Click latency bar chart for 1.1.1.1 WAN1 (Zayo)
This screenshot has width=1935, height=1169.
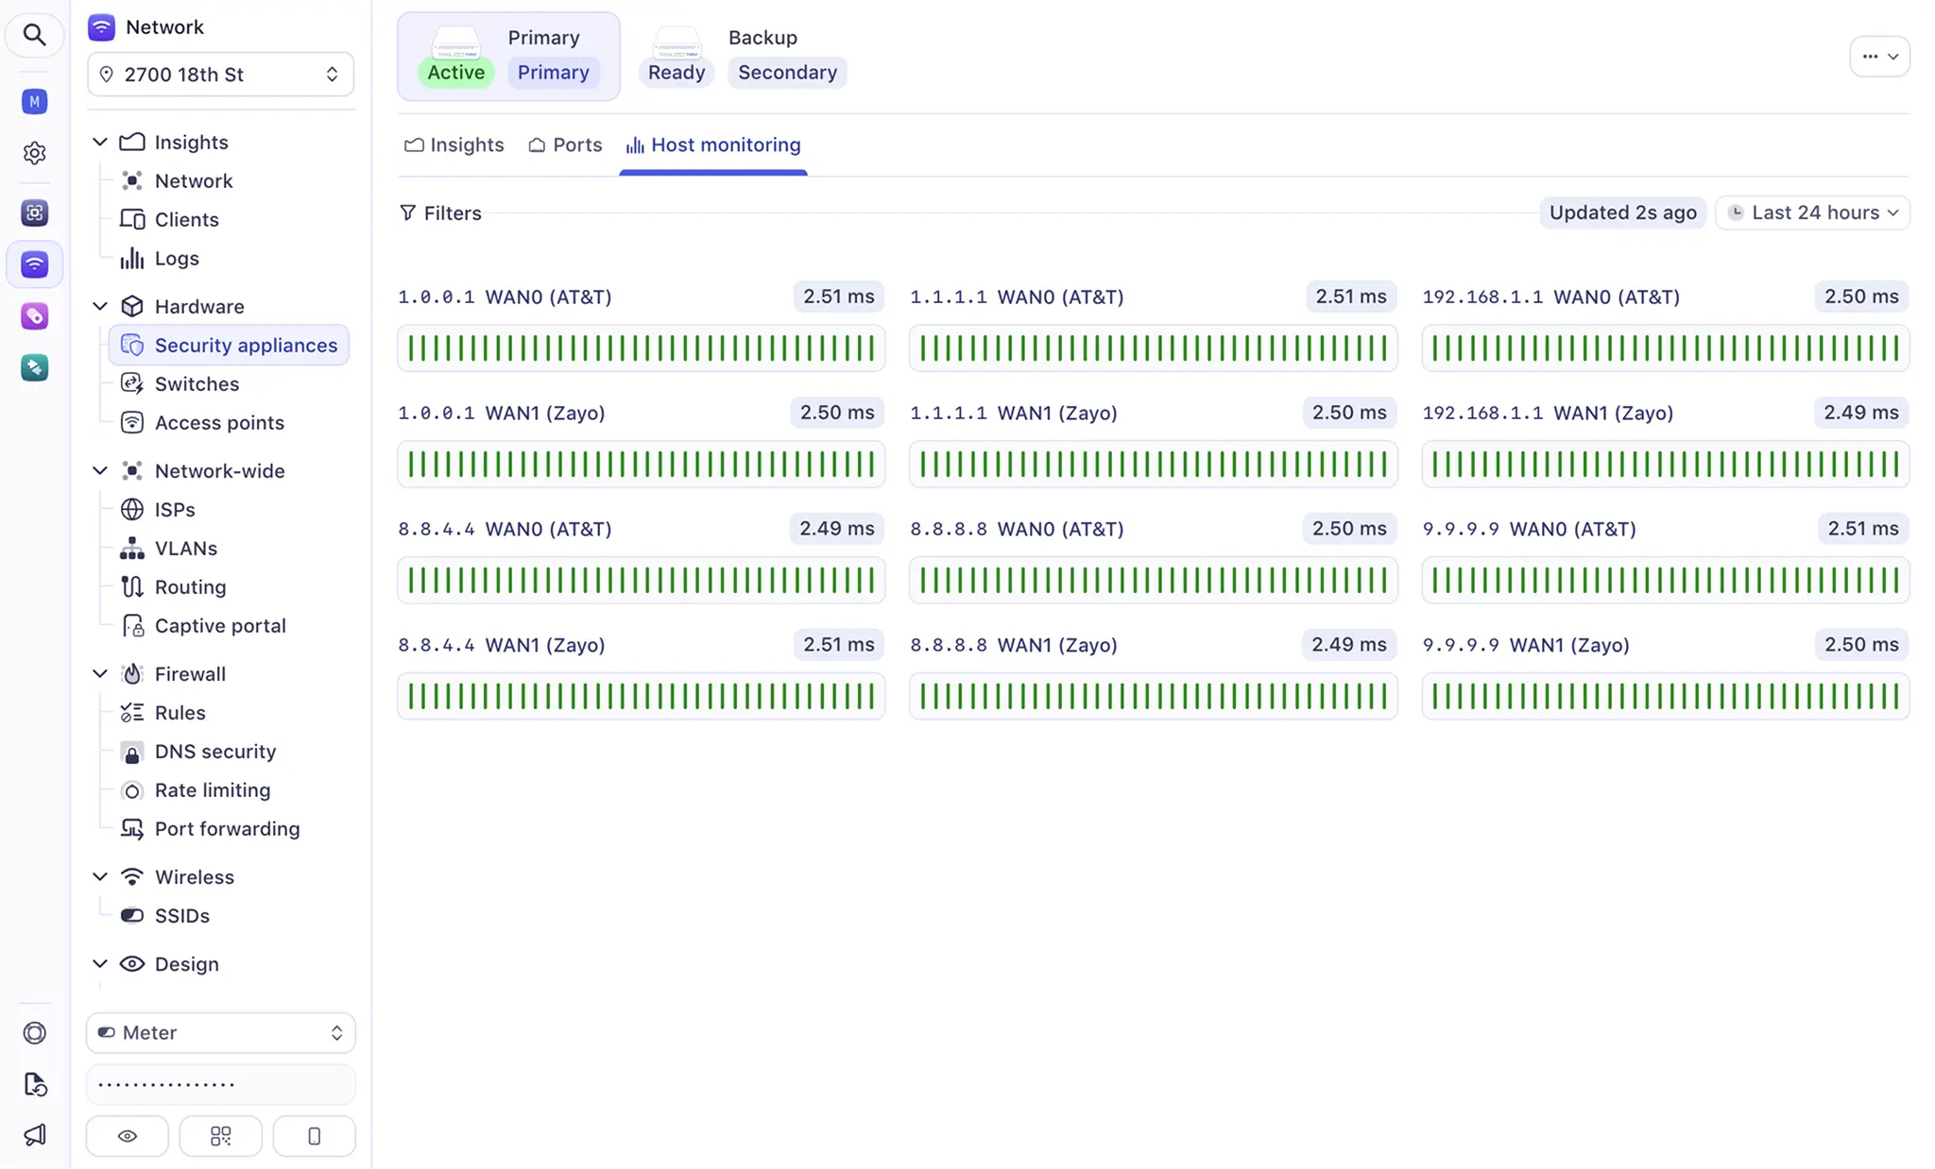coord(1153,465)
